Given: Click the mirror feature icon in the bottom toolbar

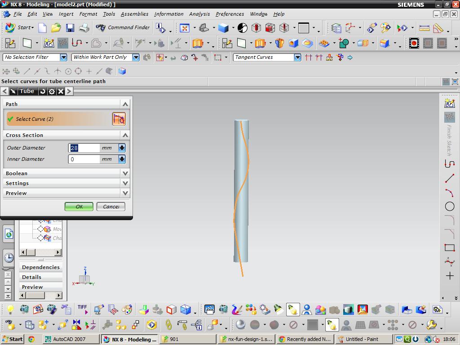Looking at the screenshot, I should 76,325.
